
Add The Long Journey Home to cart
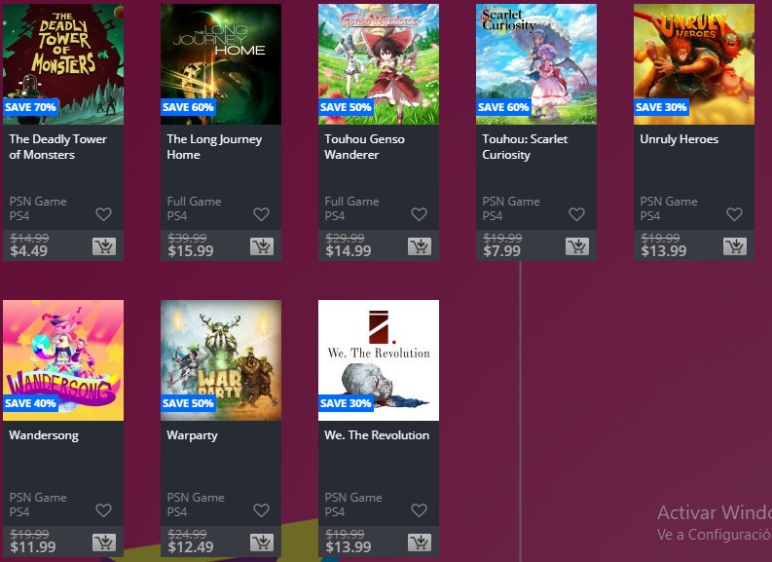tap(262, 246)
